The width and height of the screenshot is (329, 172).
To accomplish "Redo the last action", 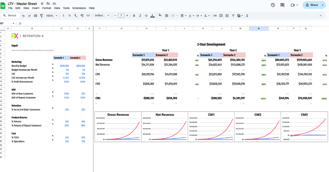I will tap(29, 16).
